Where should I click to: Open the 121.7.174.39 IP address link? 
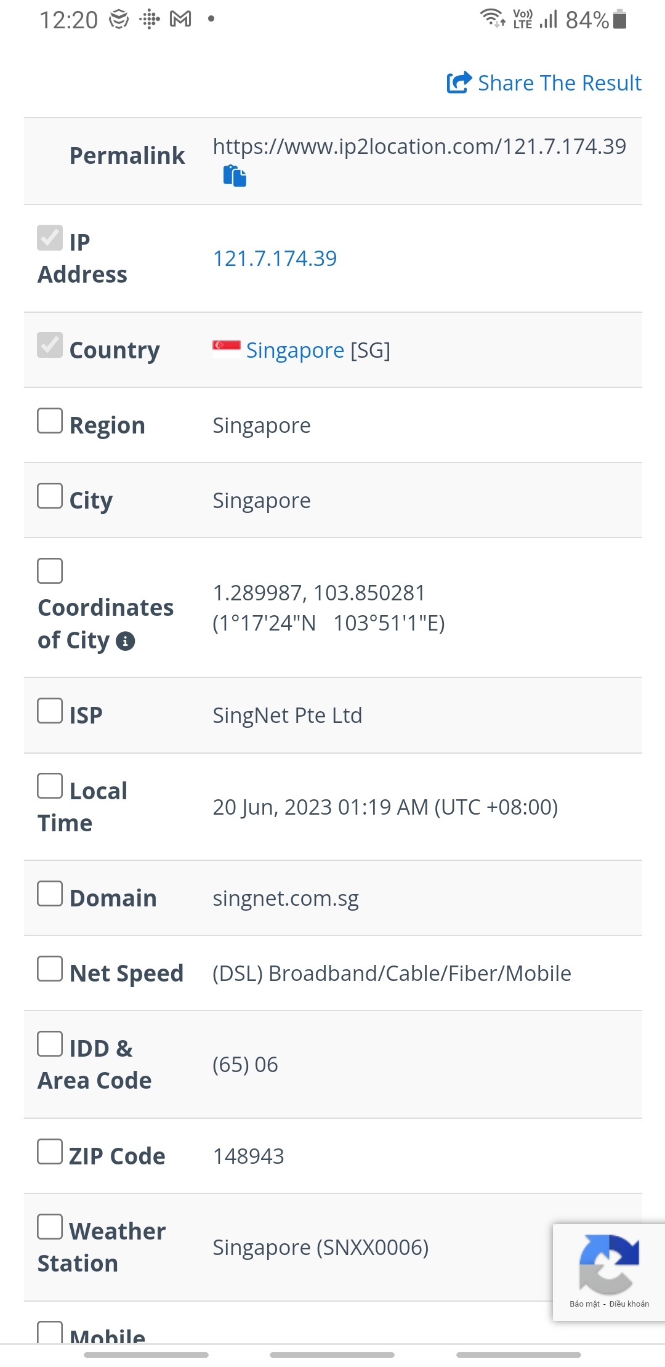(275, 259)
